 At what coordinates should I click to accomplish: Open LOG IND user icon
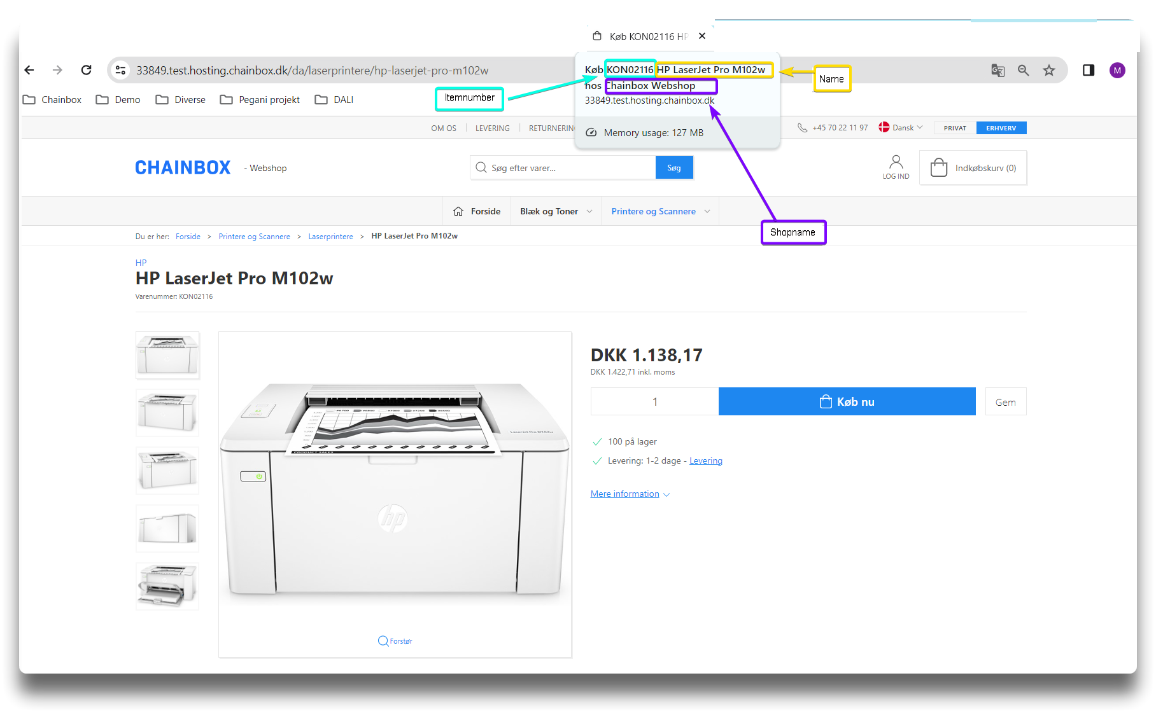coord(896,167)
